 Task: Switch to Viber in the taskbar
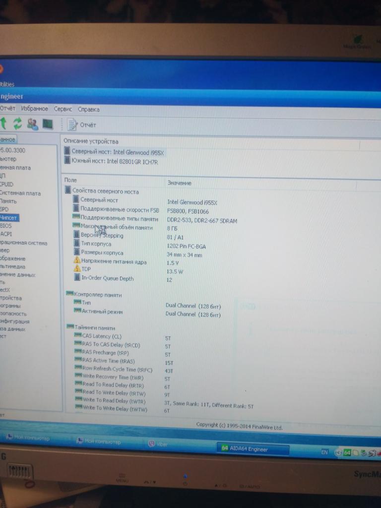[x=158, y=444]
